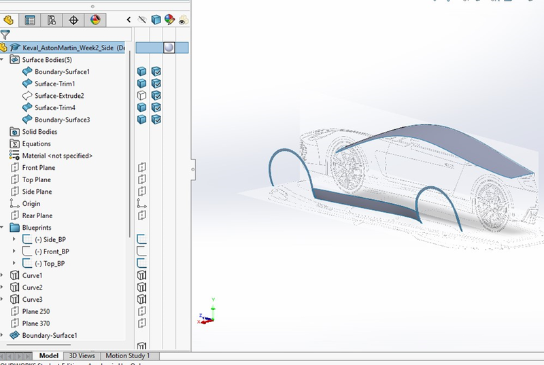Click the appearances column header icon
Viewport: 544px width, 365px height.
169,20
